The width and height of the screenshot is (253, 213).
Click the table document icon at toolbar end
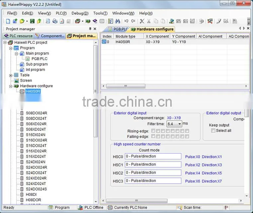(234, 21)
